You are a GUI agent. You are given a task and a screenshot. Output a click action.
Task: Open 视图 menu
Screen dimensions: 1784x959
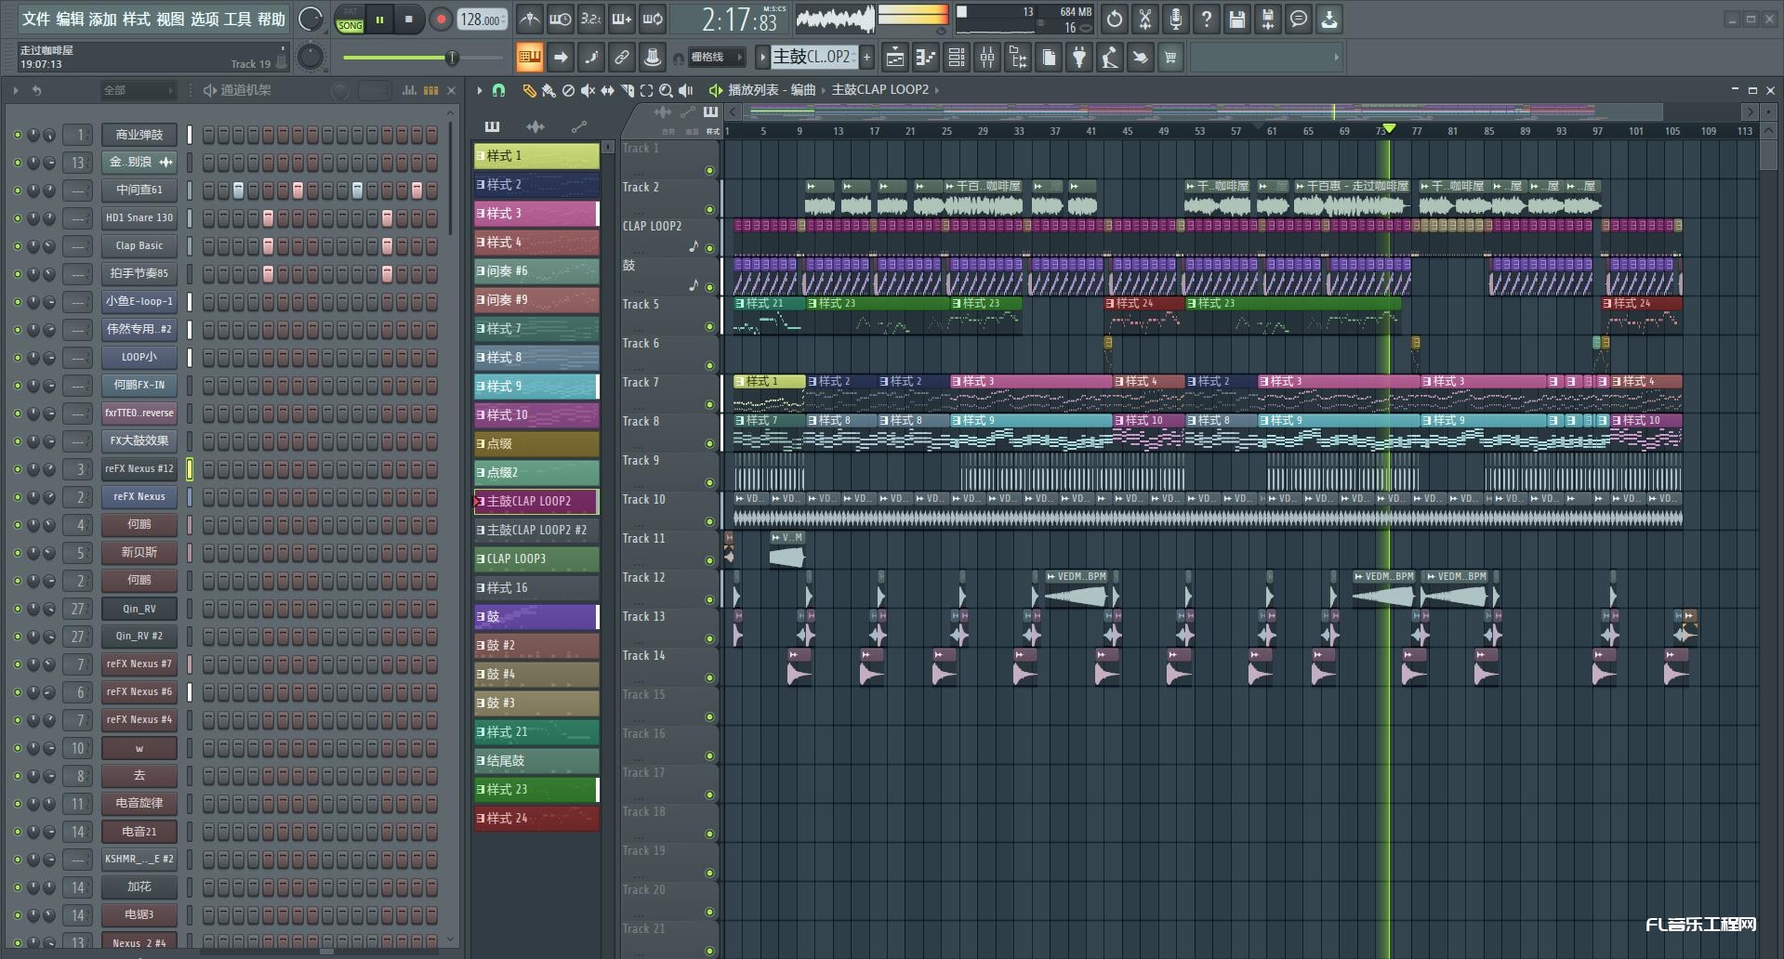click(x=170, y=19)
